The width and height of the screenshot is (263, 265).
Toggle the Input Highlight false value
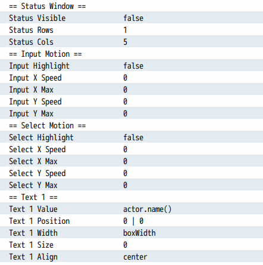[x=133, y=66]
